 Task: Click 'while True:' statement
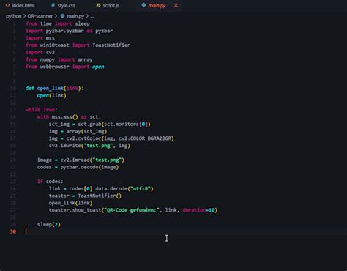[x=42, y=110]
